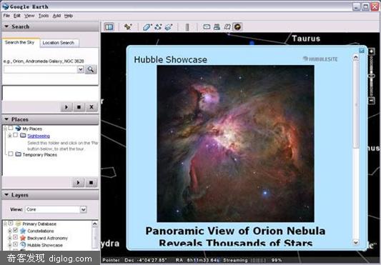Toggle the Hubble Showcase layer checkbox

pyautogui.click(x=15, y=244)
